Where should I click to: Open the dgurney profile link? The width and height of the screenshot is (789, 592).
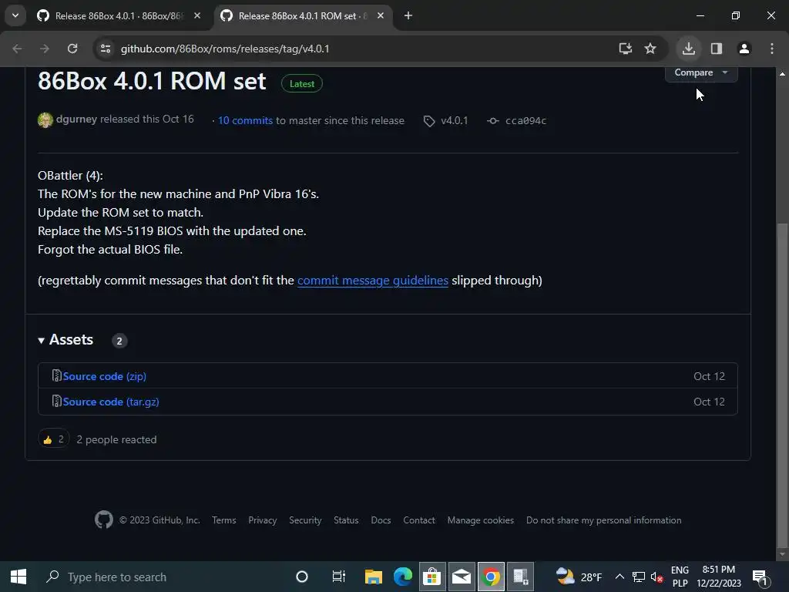tap(76, 119)
